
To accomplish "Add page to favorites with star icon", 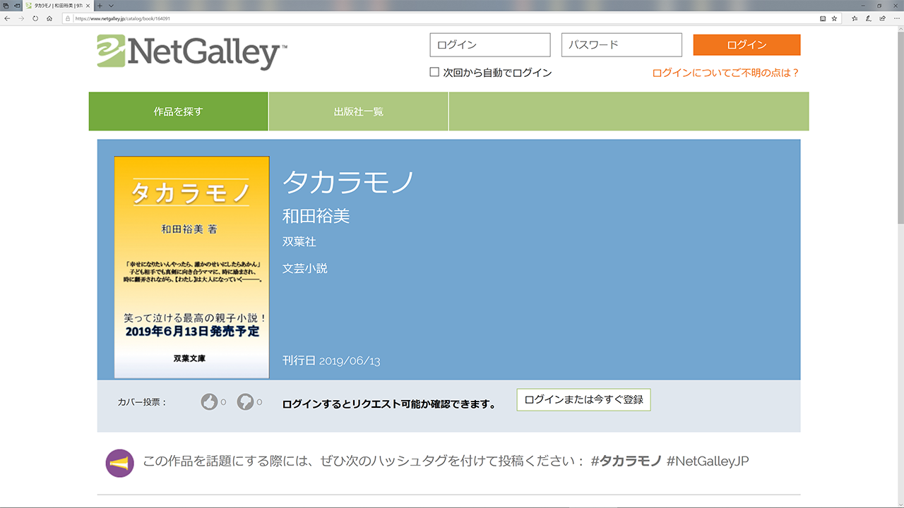I will pyautogui.click(x=834, y=18).
